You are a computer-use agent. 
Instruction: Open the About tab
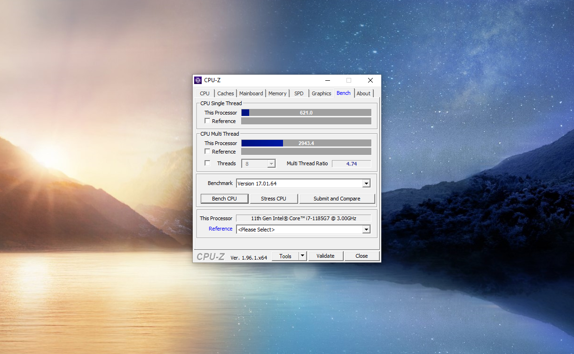[363, 93]
